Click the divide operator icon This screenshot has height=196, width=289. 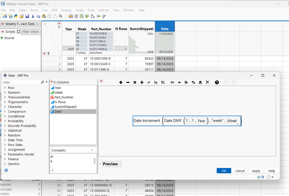142,83
